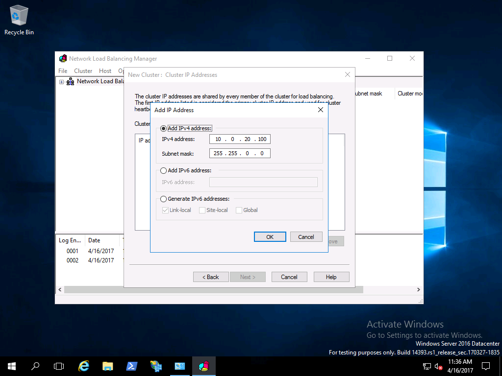502x376 pixels.
Task: Select the Add IPv6 address option
Action: click(164, 171)
